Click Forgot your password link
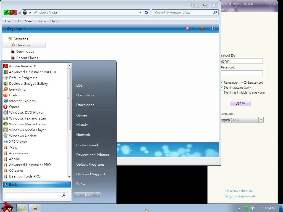The height and width of the screenshot is (212, 283). (x=240, y=196)
